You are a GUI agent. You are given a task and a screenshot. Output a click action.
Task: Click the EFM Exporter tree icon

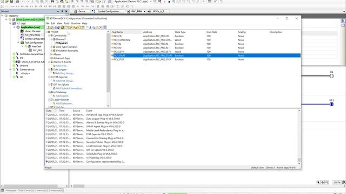click(x=52, y=77)
